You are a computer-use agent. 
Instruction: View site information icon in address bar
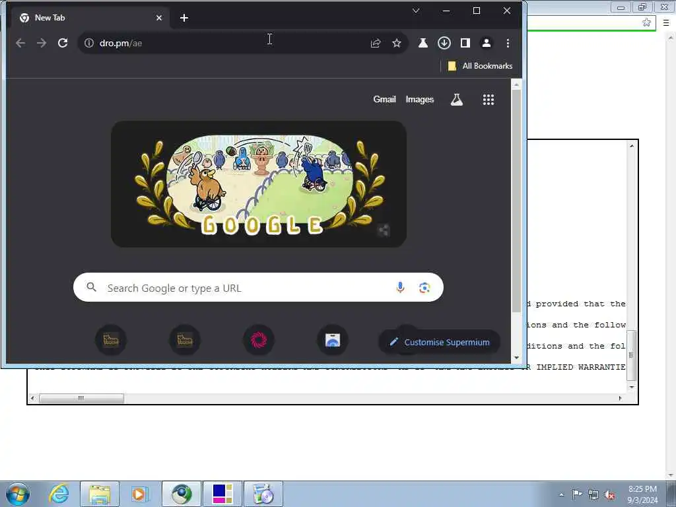coord(89,43)
